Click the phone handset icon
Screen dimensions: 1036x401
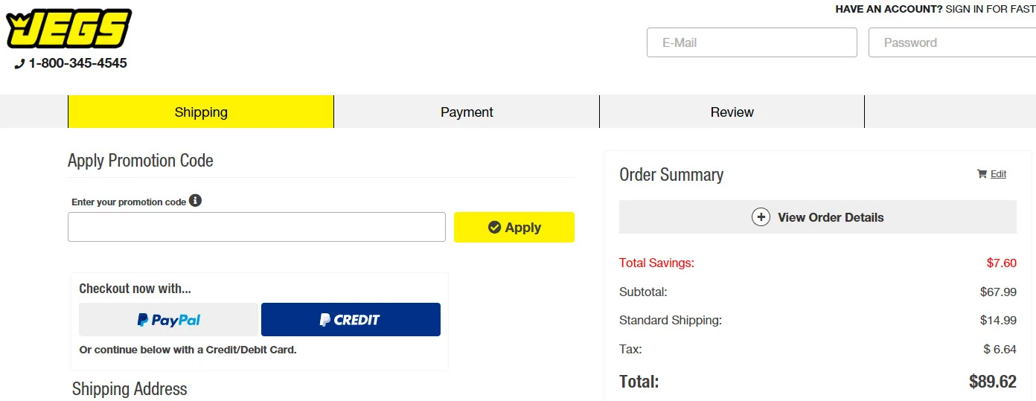coord(19,64)
